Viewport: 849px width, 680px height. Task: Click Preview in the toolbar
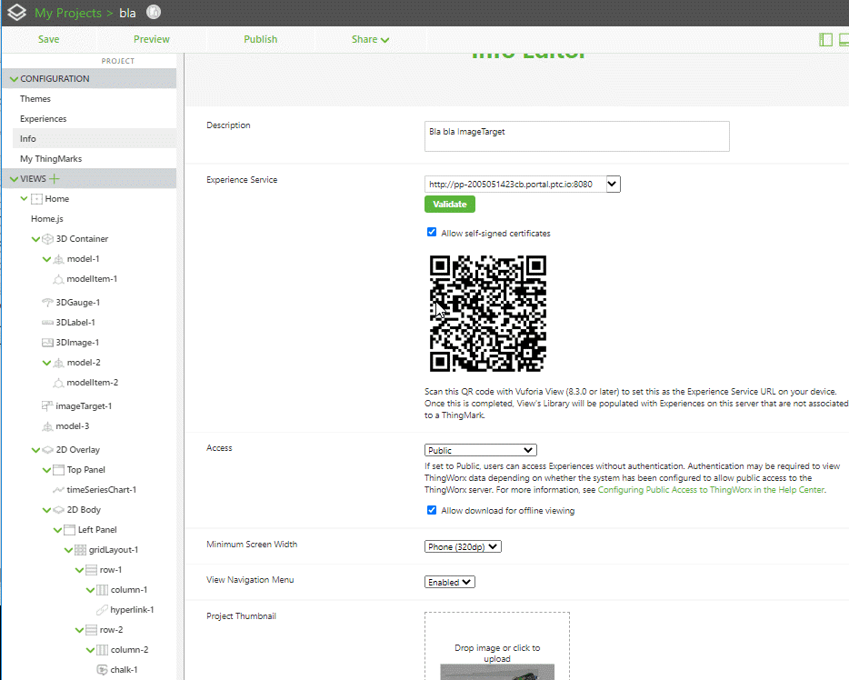(x=152, y=39)
